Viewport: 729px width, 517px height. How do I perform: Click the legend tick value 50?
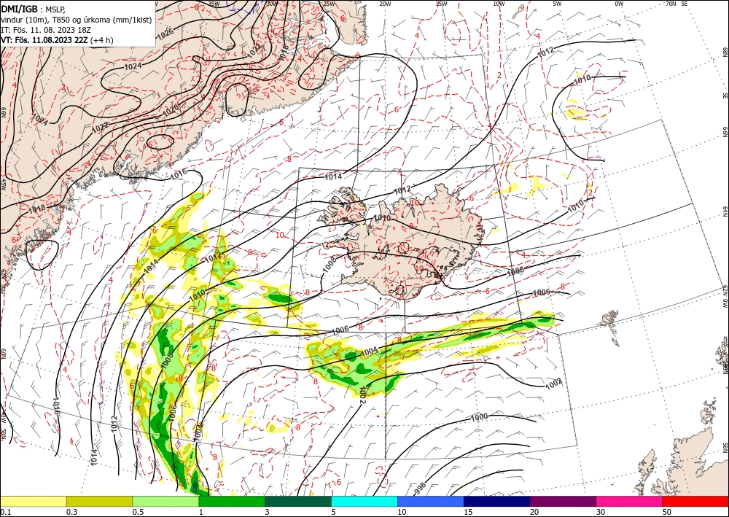coord(667,512)
